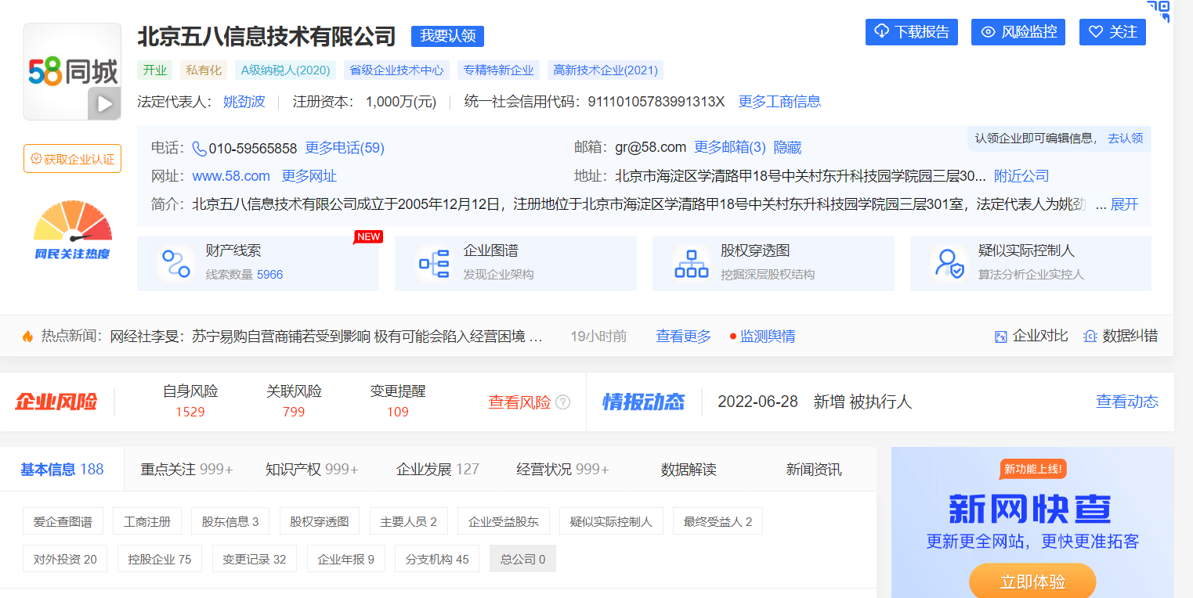Select the 企业受益股东 sub-tab
Viewport: 1193px width, 598px height.
[504, 521]
